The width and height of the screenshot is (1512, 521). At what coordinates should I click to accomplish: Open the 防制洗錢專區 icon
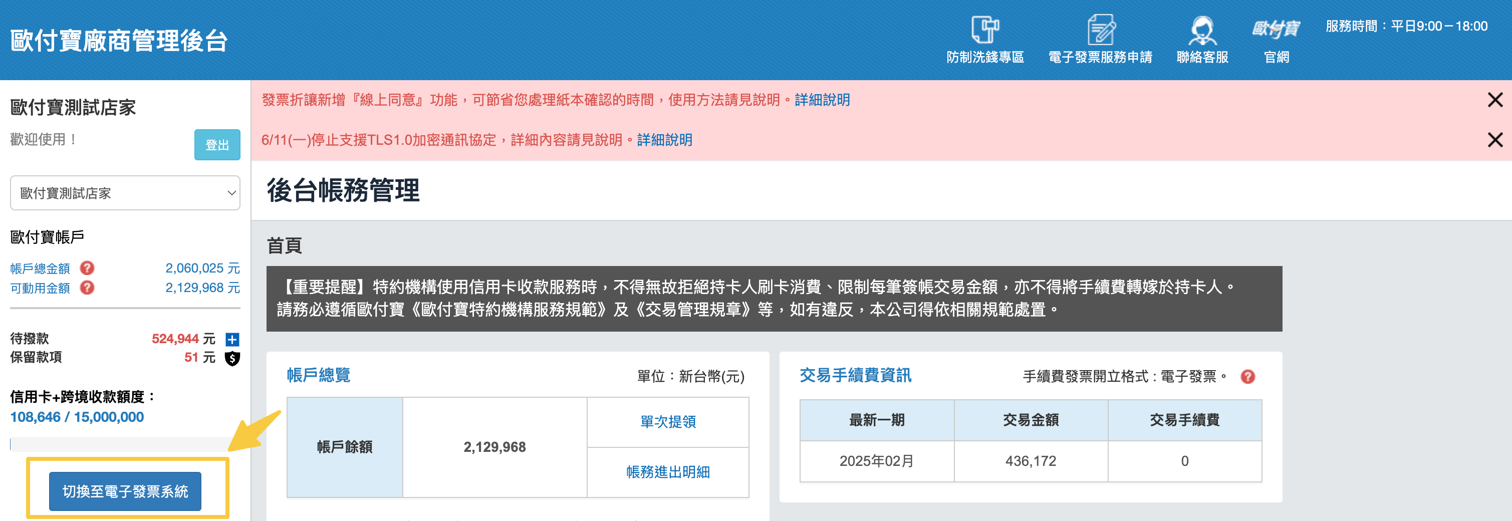[985, 30]
